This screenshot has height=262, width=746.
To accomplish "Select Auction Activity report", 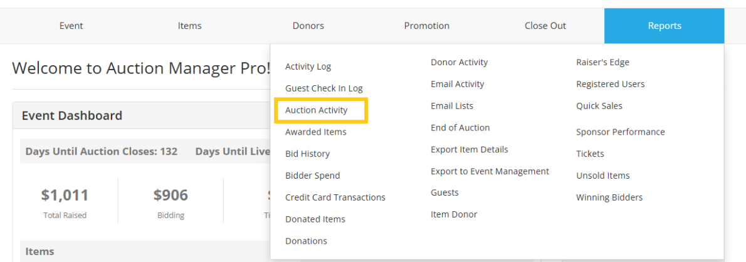I will 317,110.
